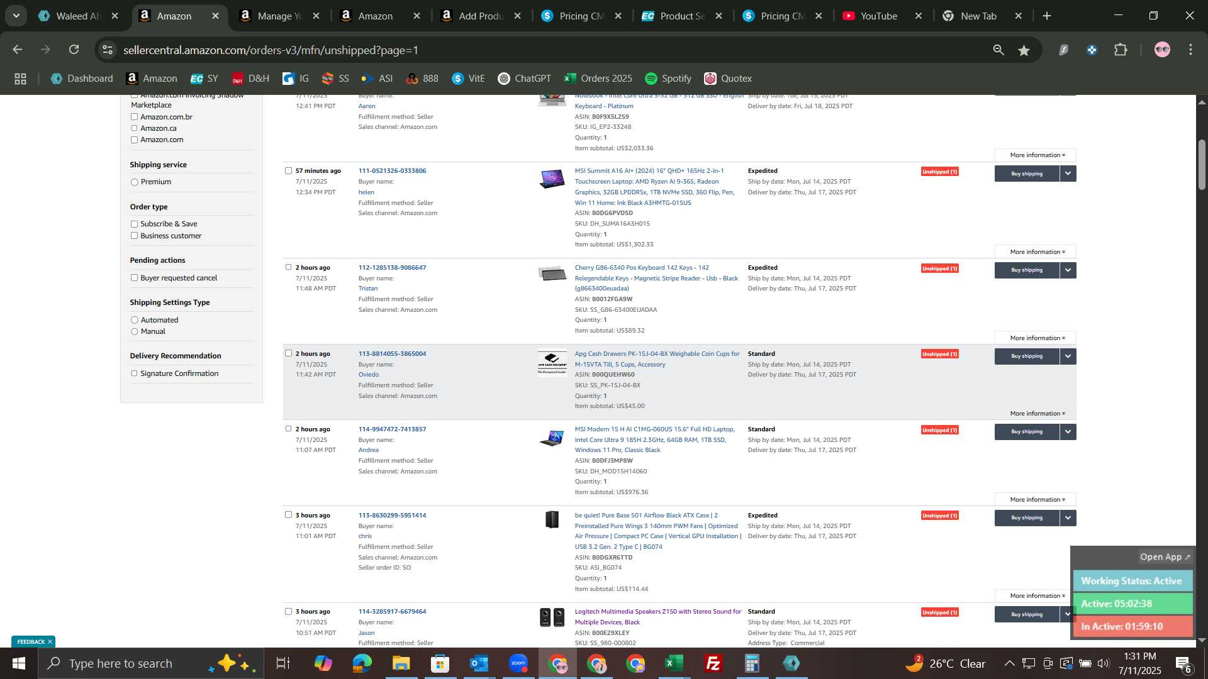The width and height of the screenshot is (1208, 679).
Task: Open Buy shipping dropdown for Cherry keyboard order
Action: pos(1068,270)
